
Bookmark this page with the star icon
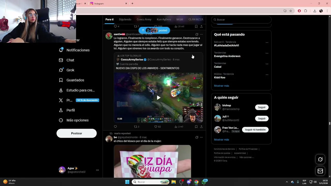tap(291, 11)
